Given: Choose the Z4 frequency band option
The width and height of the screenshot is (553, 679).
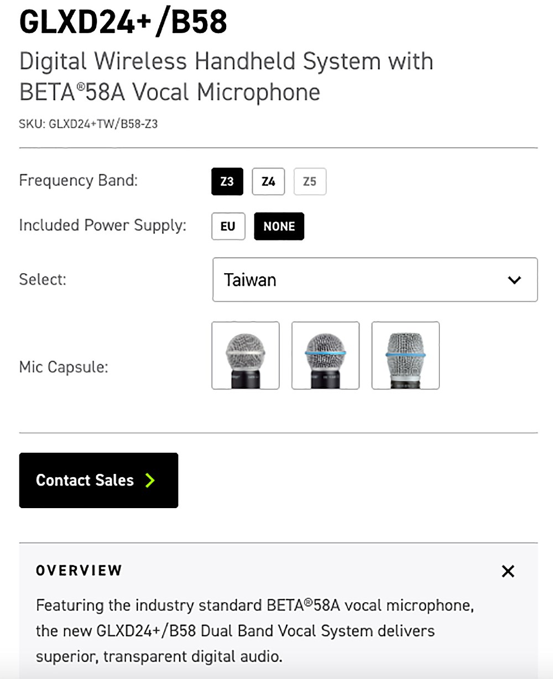Looking at the screenshot, I should (268, 182).
